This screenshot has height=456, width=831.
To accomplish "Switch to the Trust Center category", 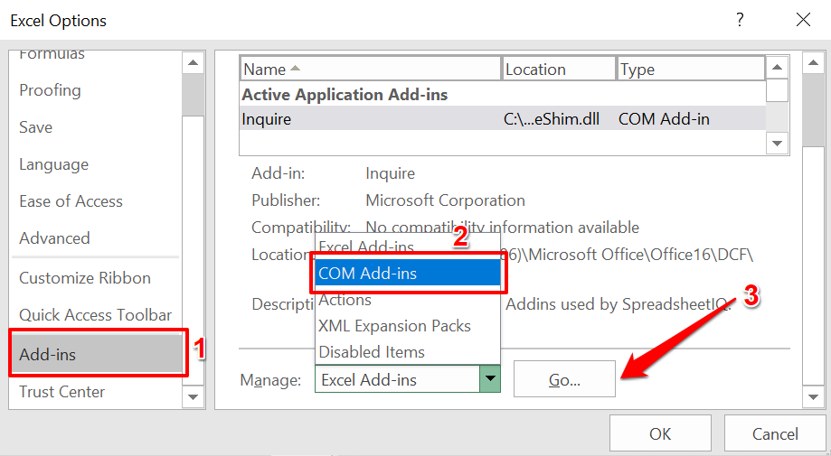I will pos(62,392).
